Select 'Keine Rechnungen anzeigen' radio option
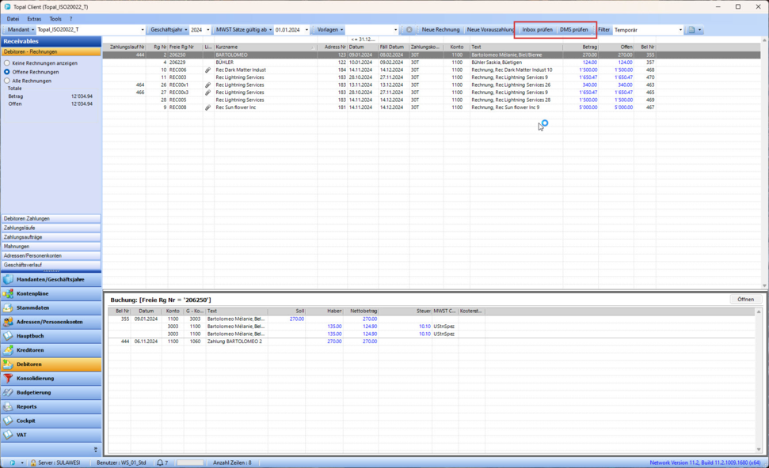769x468 pixels. click(8, 62)
